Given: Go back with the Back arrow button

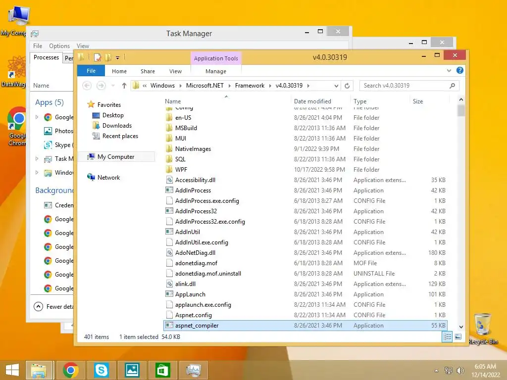Looking at the screenshot, I should point(87,86).
